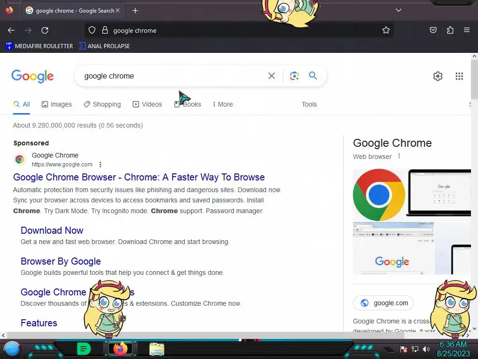Open the Firefox hamburger menu
This screenshot has width=478, height=359.
[x=467, y=30]
